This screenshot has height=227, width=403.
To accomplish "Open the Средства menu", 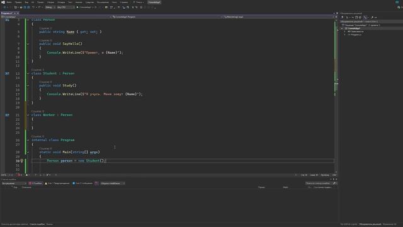I will coord(89,3).
